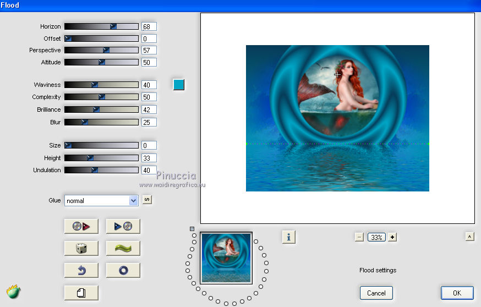This screenshot has width=481, height=307.
Task: Click the Size value field
Action: tap(149, 145)
